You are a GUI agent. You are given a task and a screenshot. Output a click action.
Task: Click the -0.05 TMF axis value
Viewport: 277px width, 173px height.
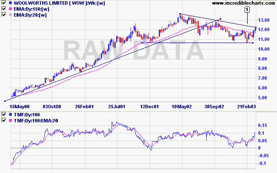coord(263,156)
